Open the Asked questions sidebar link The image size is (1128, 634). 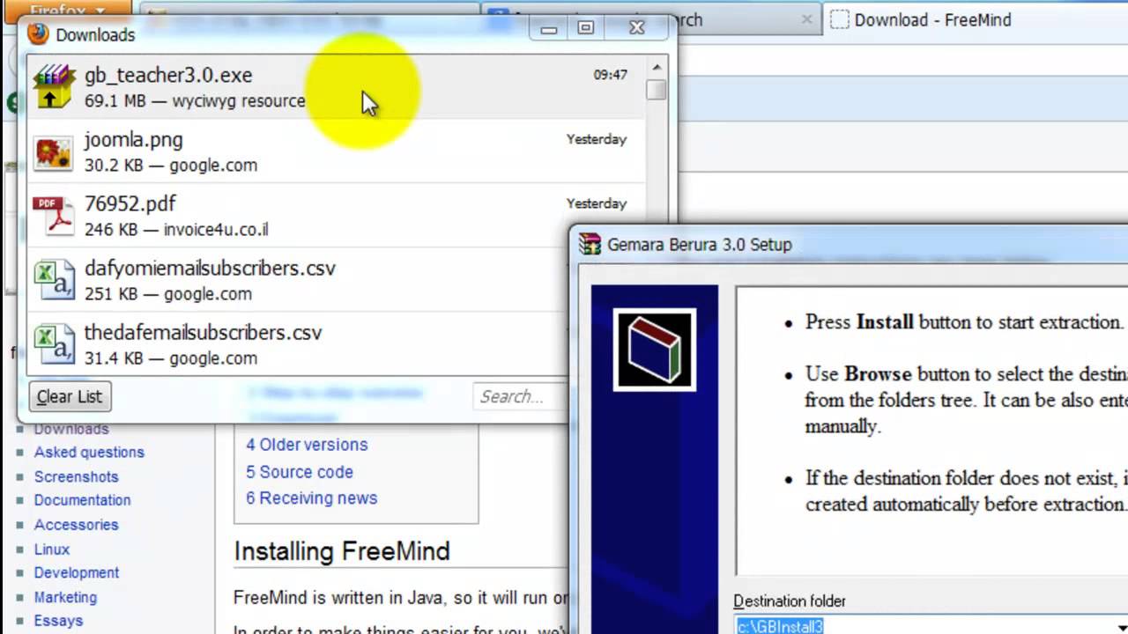coord(89,452)
